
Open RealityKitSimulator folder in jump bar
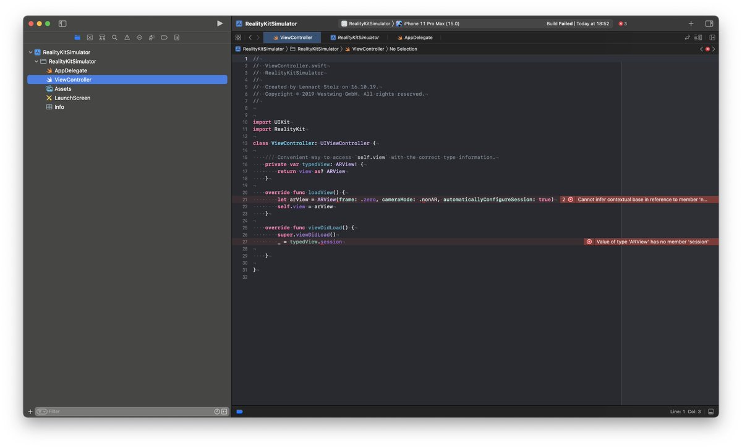coord(315,49)
